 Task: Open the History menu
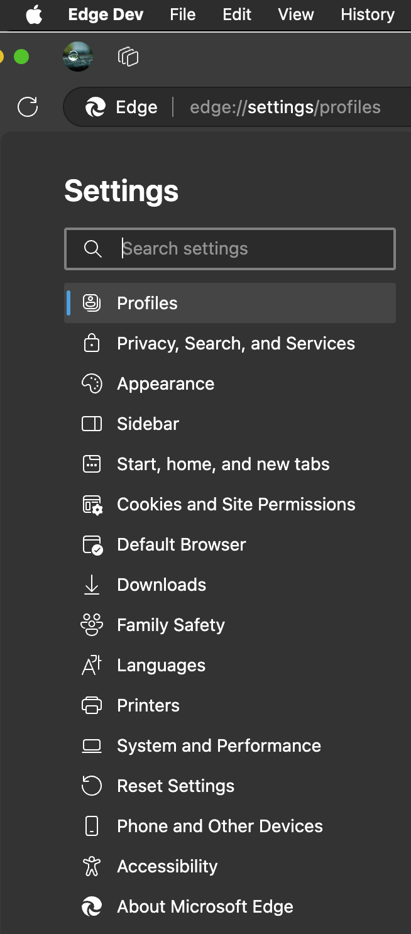click(367, 14)
